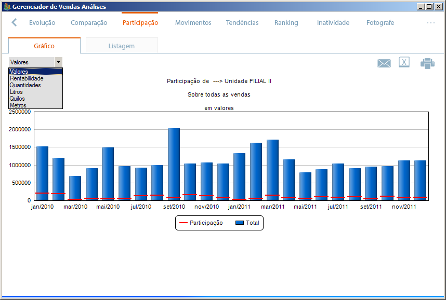Click the email envelope icon
The height and width of the screenshot is (300, 446).
click(x=384, y=63)
